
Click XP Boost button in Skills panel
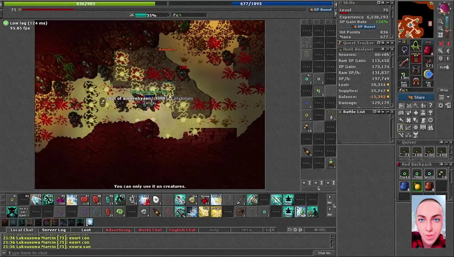[364, 27]
